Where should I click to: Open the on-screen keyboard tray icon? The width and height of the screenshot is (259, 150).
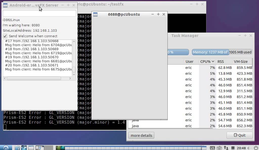(219, 148)
